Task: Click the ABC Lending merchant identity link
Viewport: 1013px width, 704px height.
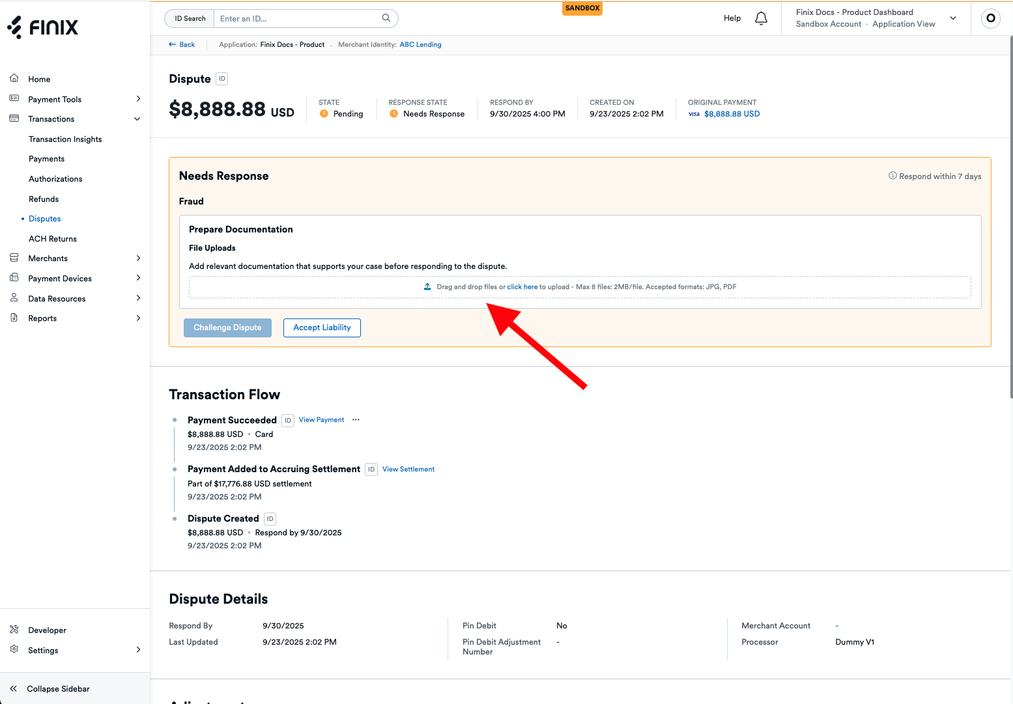Action: pyautogui.click(x=420, y=45)
